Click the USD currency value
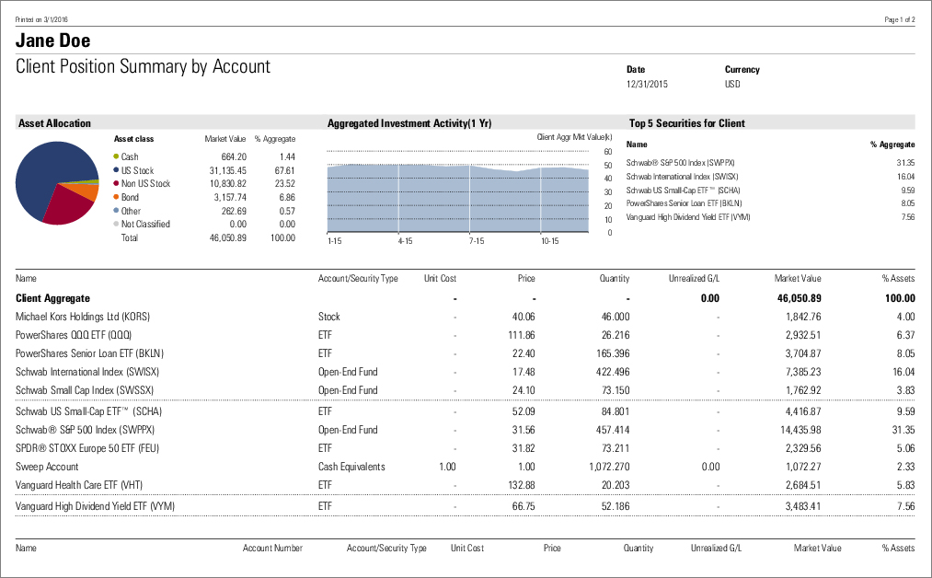Screen dimensions: 932x578 (733, 85)
